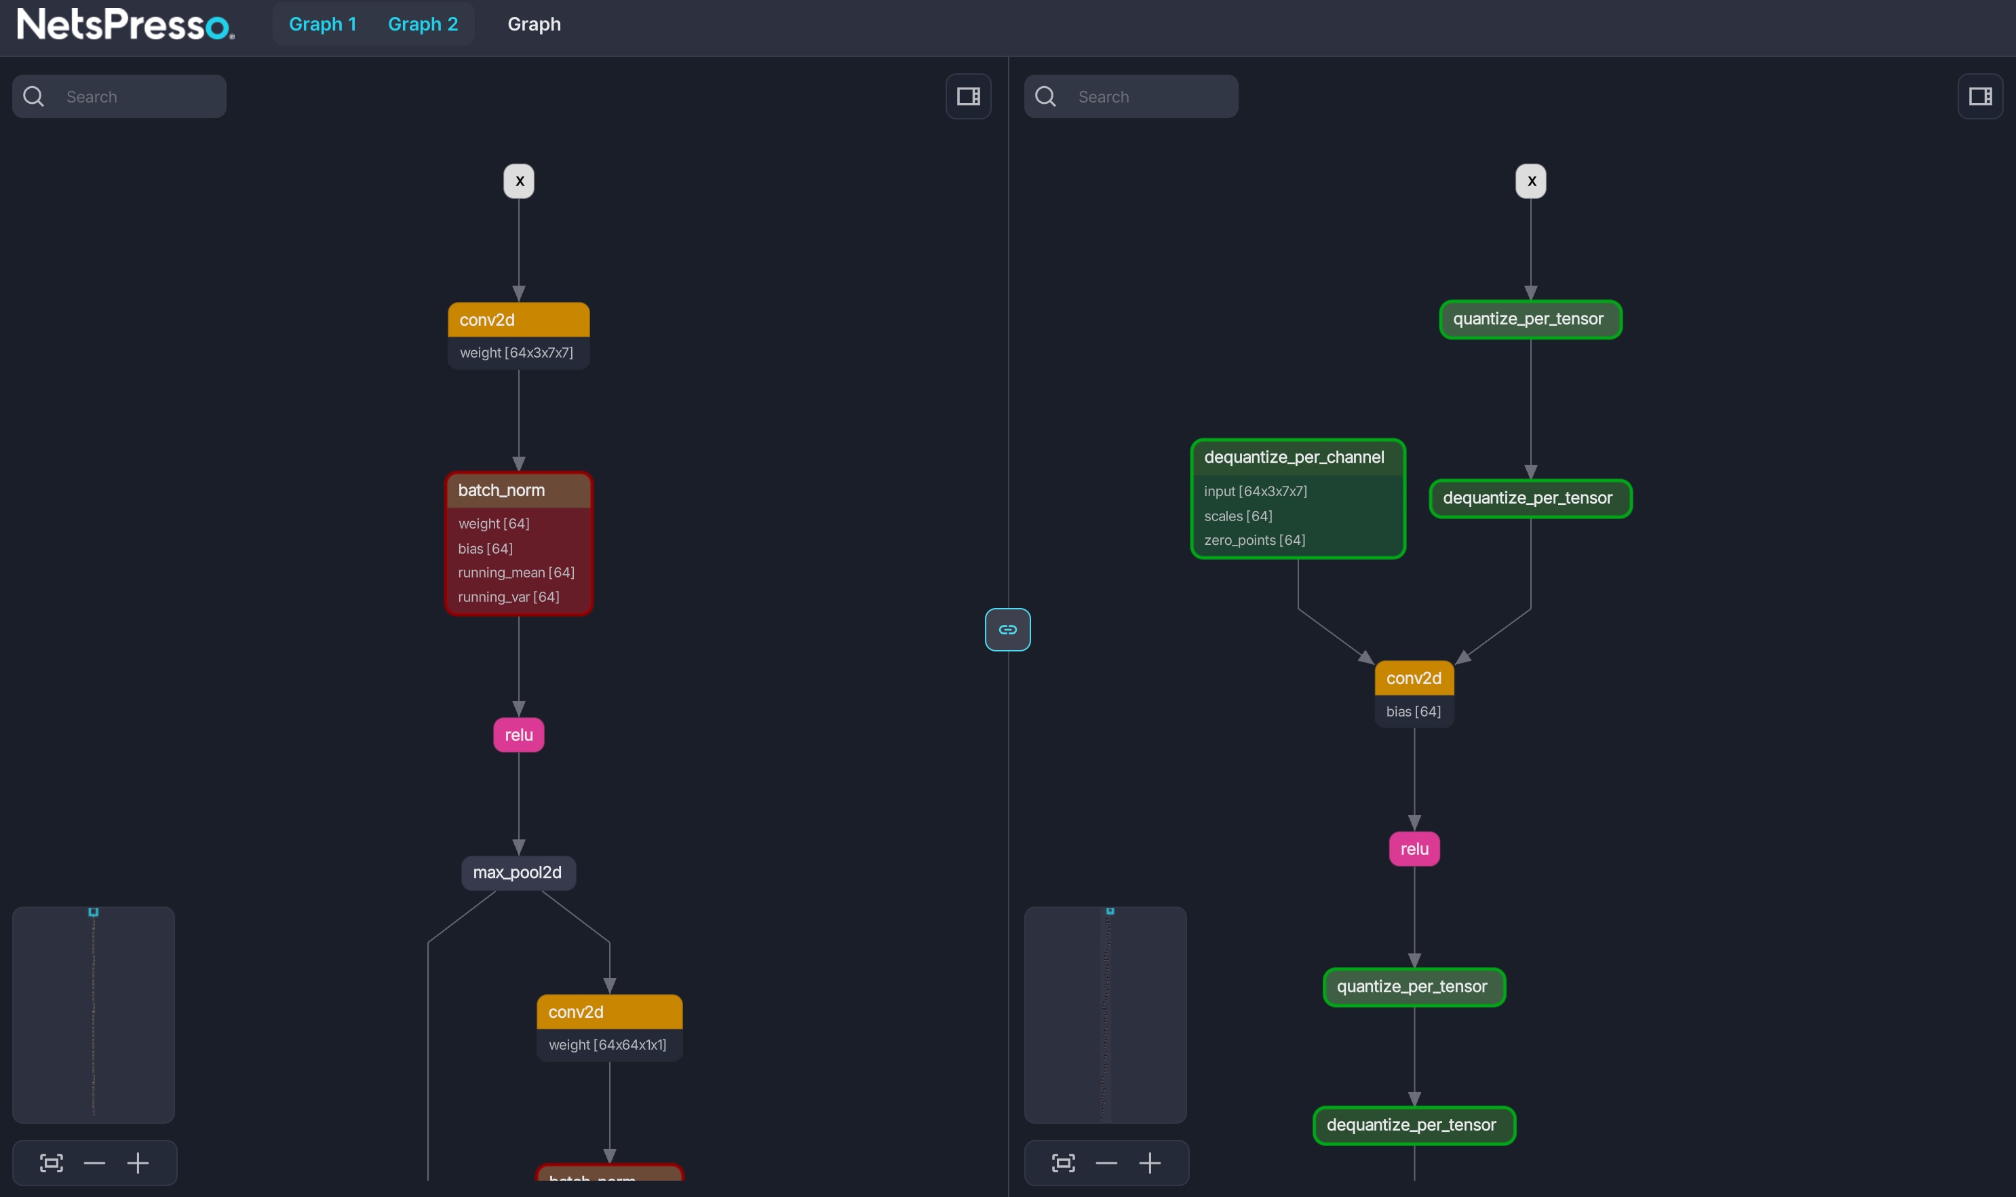Select the red batch_norm node
2016x1197 pixels.
(519, 544)
